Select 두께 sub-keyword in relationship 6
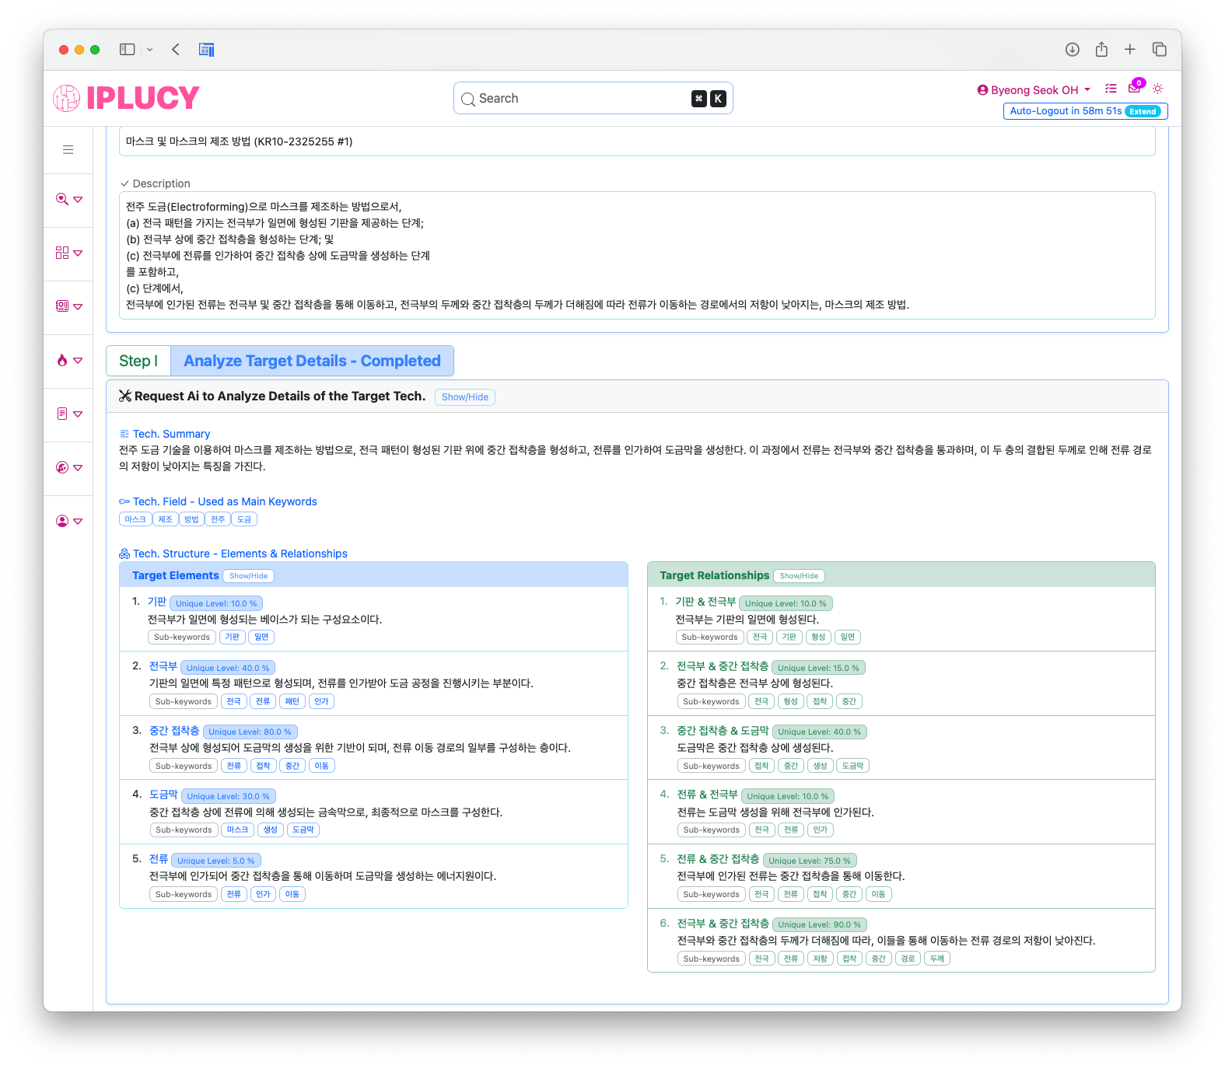The width and height of the screenshot is (1225, 1069). (x=937, y=959)
